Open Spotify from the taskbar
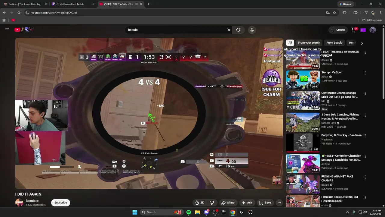 189,212
